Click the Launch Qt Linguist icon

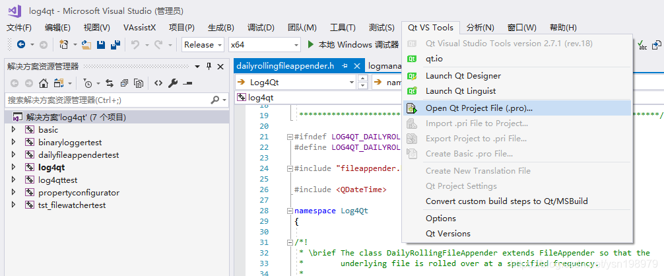[412, 91]
